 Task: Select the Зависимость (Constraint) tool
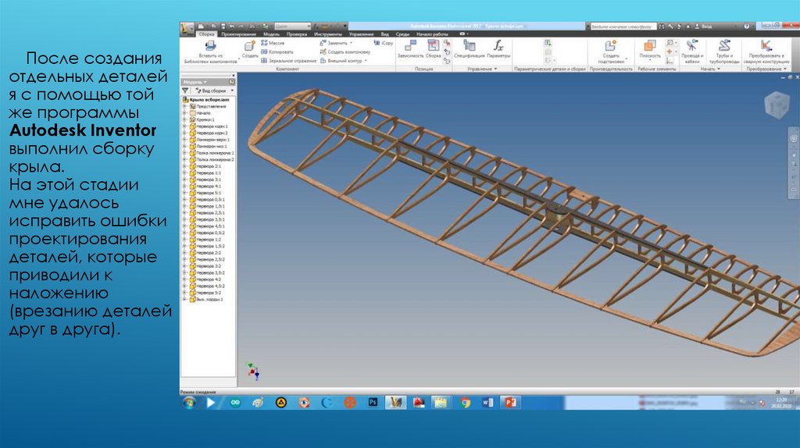[410, 47]
